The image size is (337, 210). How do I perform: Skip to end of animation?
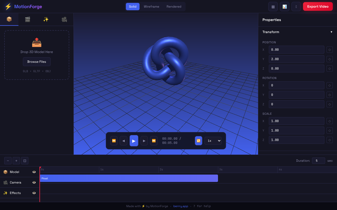coord(154,141)
